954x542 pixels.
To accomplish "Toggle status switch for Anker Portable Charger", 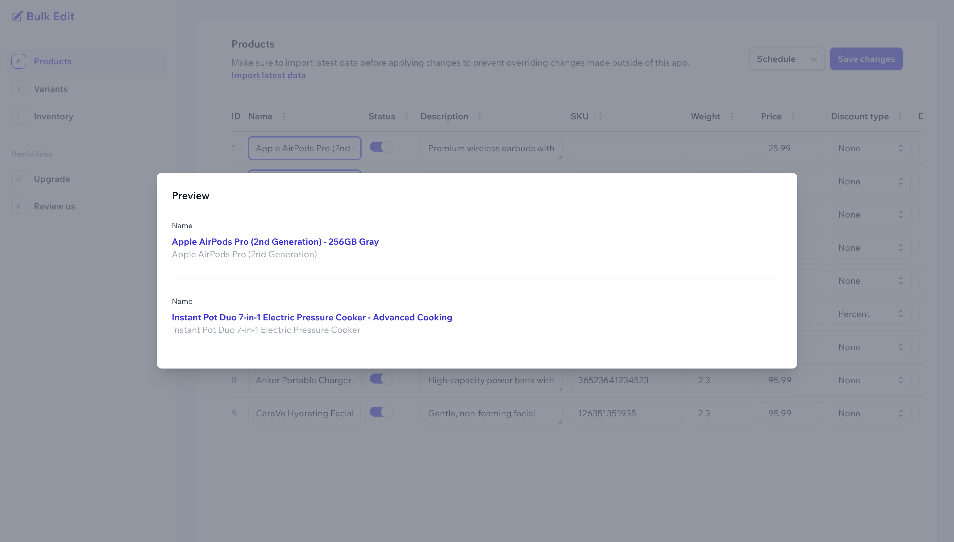I will click(x=381, y=379).
